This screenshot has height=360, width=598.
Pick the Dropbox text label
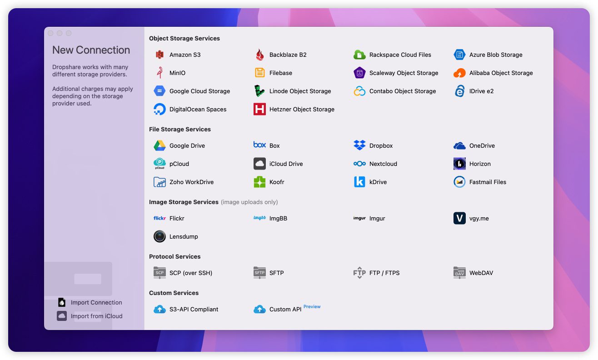point(381,145)
